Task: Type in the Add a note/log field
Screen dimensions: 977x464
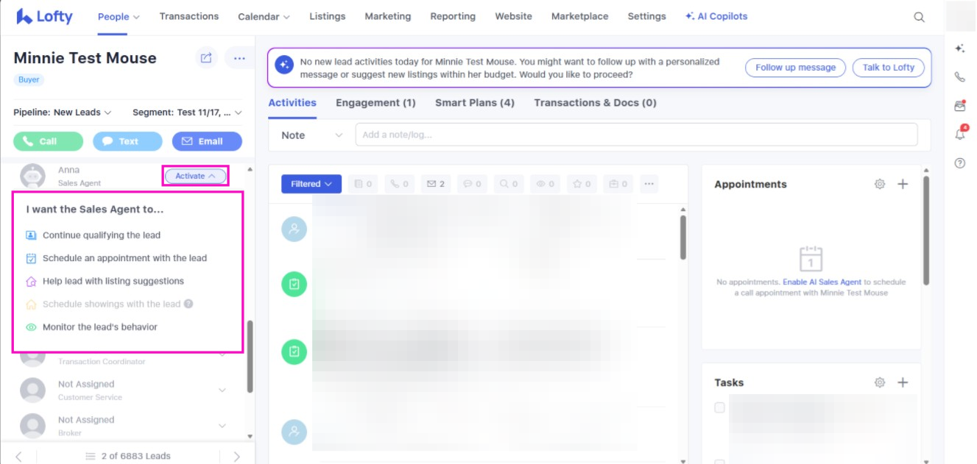Action: pos(636,135)
